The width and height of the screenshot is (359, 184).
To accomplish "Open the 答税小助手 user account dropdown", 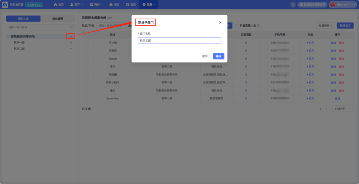I will pyautogui.click(x=342, y=5).
